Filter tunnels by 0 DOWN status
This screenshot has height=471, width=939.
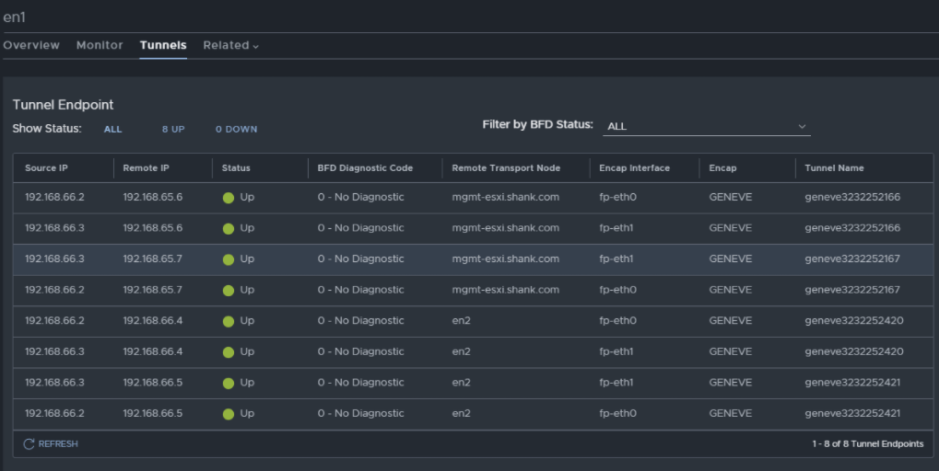coord(237,129)
